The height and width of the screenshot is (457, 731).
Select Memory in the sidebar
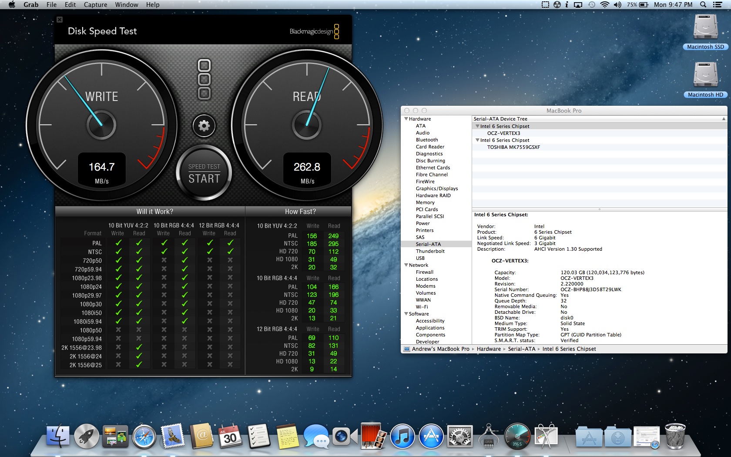coord(425,202)
